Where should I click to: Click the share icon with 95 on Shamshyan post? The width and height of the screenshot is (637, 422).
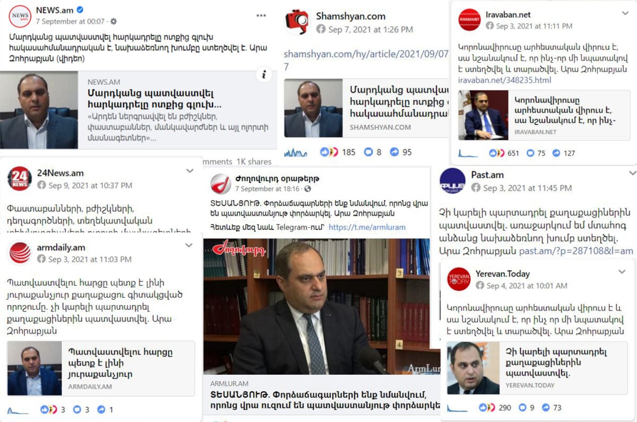[x=394, y=152]
